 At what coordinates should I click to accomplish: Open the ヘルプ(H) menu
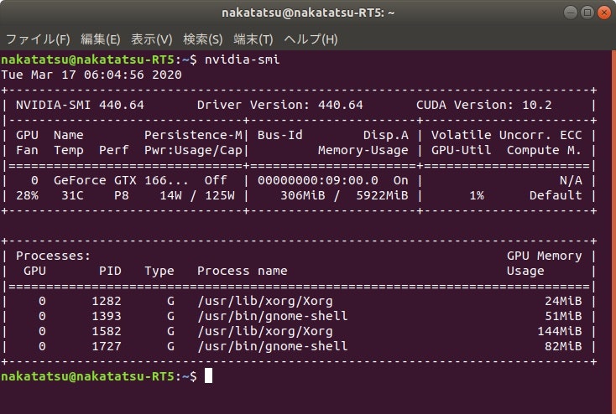(311, 39)
